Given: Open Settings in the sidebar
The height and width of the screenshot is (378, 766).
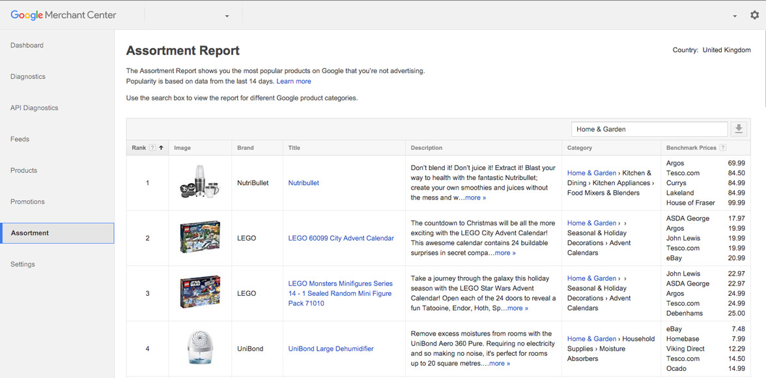Looking at the screenshot, I should click(22, 265).
